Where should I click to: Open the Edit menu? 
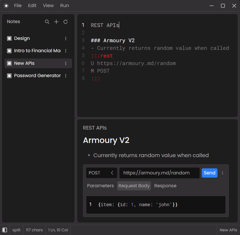click(x=32, y=6)
